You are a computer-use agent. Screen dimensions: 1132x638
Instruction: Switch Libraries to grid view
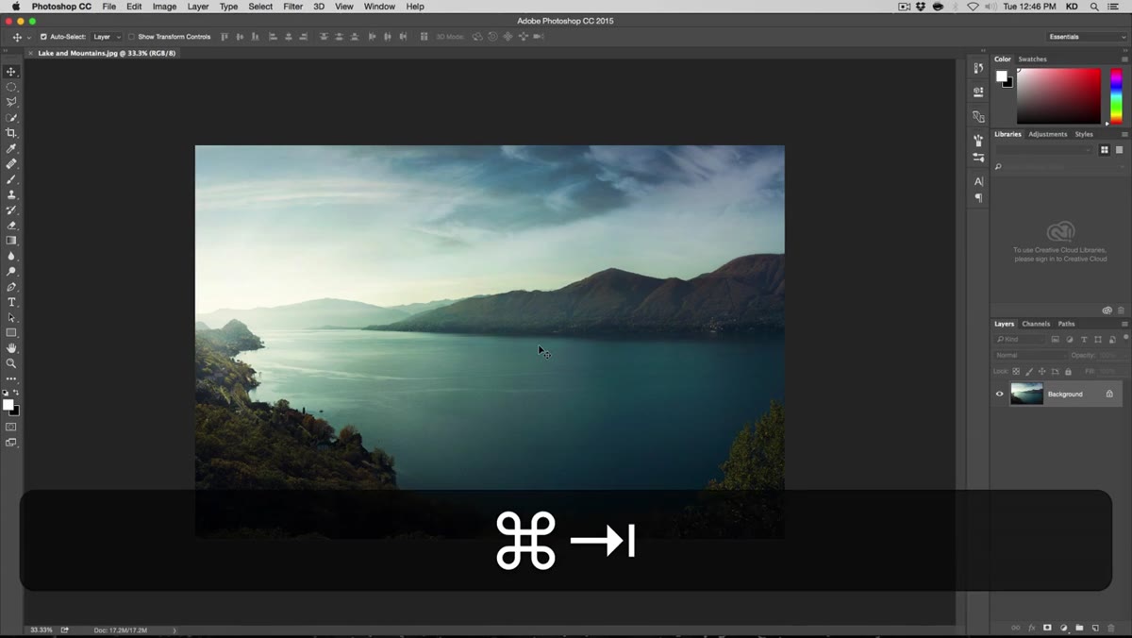point(1104,150)
